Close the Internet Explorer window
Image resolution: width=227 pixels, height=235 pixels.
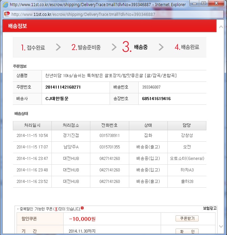coord(216,3)
